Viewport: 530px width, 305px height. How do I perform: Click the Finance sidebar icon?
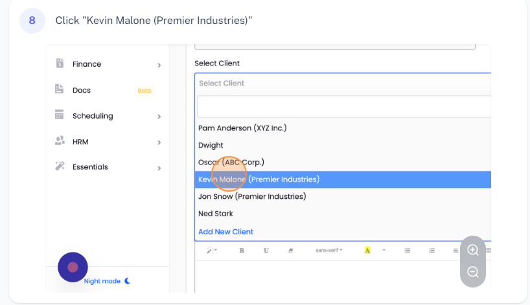[60, 63]
